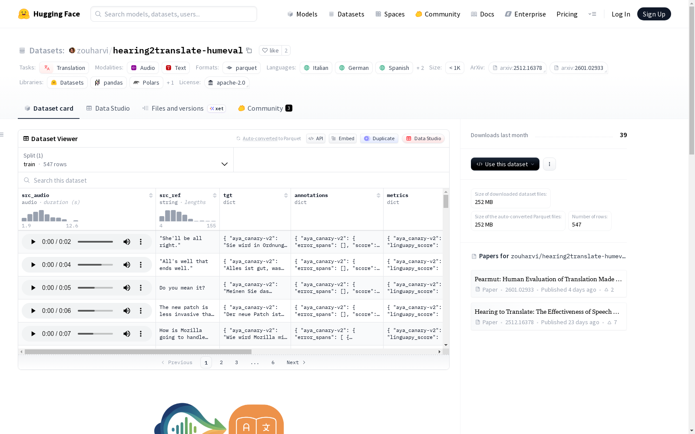This screenshot has height=434, width=695.
Task: Open the Datasets menu item
Action: (x=346, y=14)
